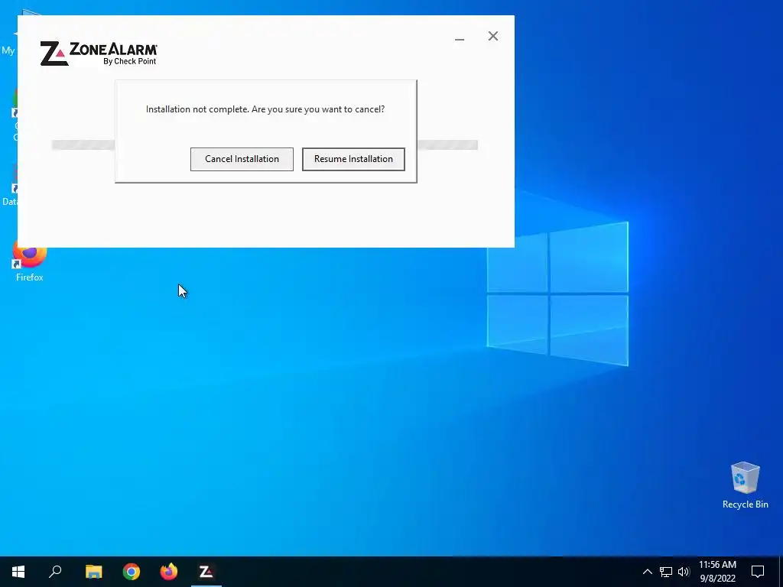Click the 'Installation not complete' message text
This screenshot has width=783, height=587.
click(265, 109)
